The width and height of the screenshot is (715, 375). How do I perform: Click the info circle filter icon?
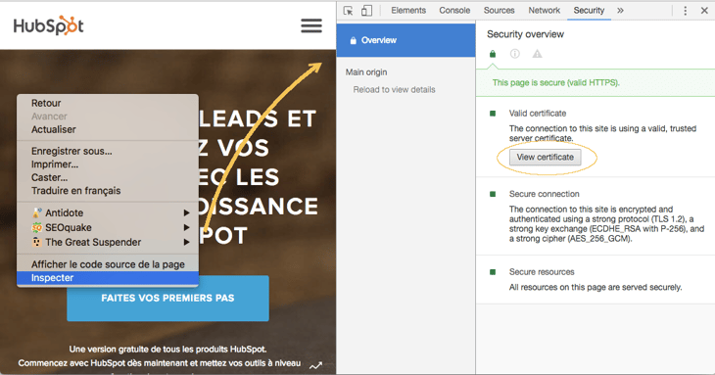[515, 54]
